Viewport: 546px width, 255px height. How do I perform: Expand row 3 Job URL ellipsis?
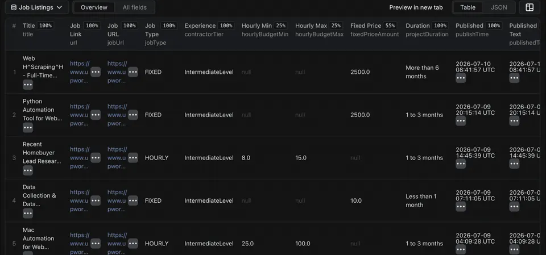click(x=133, y=157)
